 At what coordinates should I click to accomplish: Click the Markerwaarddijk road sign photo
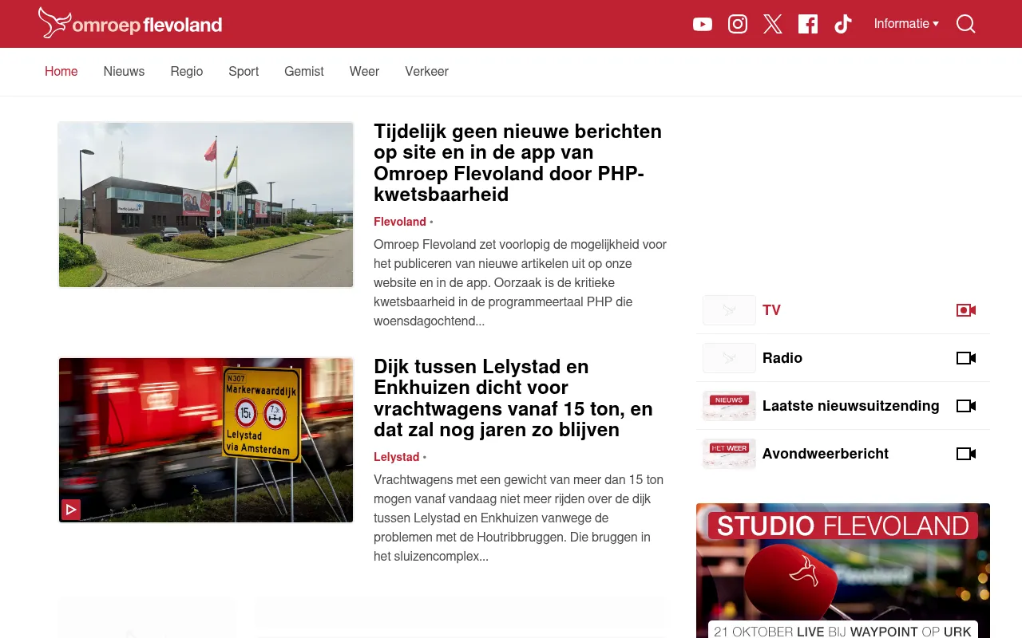click(206, 440)
